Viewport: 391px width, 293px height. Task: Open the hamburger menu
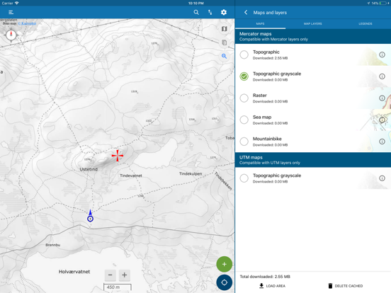(11, 13)
